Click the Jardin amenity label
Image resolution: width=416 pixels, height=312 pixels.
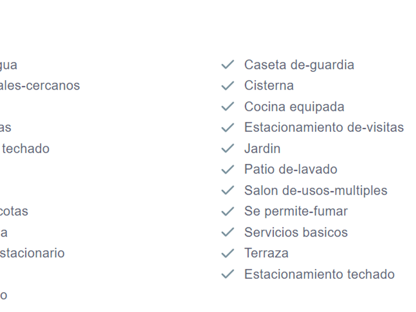[x=262, y=149]
